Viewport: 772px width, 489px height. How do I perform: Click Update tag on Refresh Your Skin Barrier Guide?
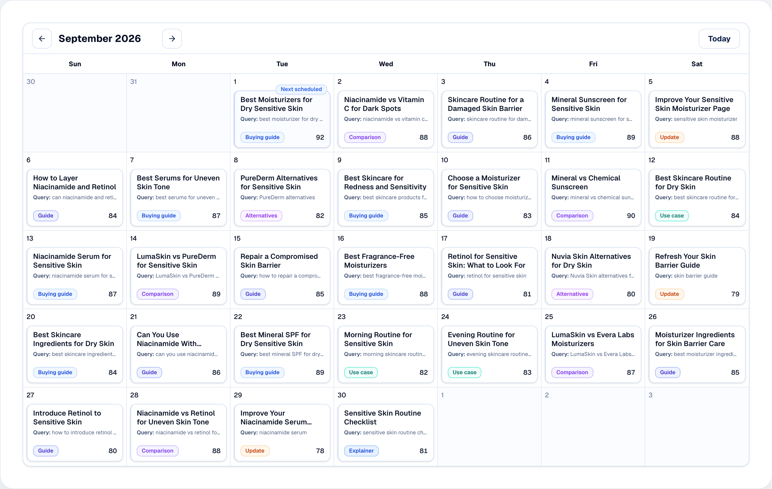coord(669,294)
